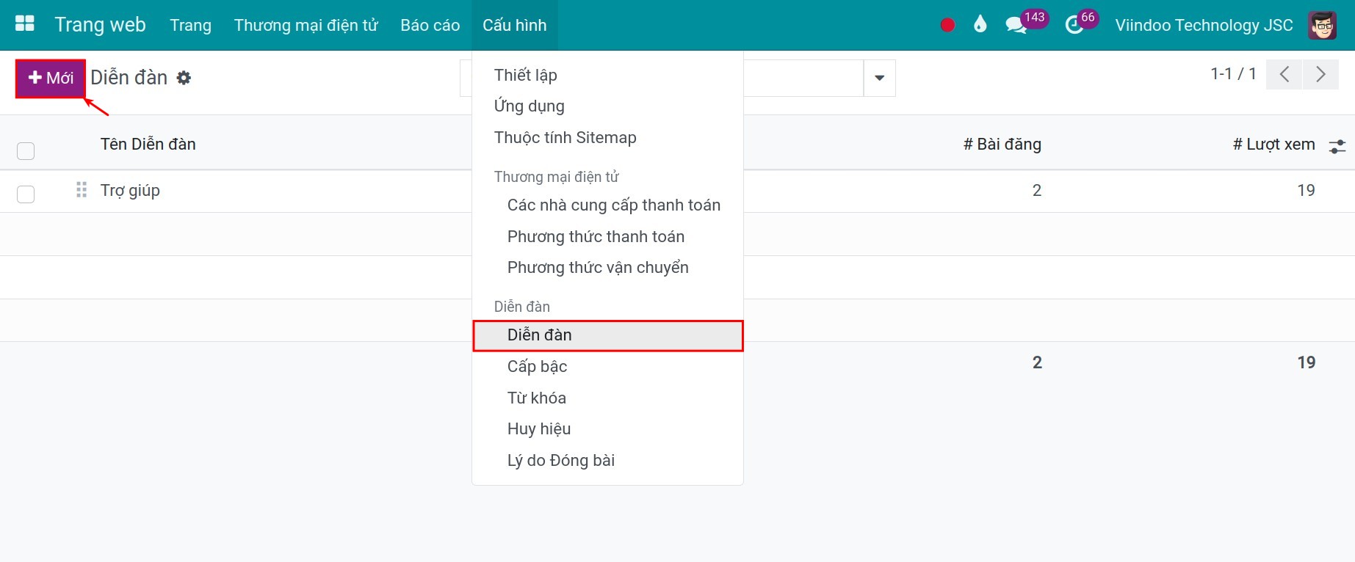Click the red recording indicator dot

[x=947, y=25]
